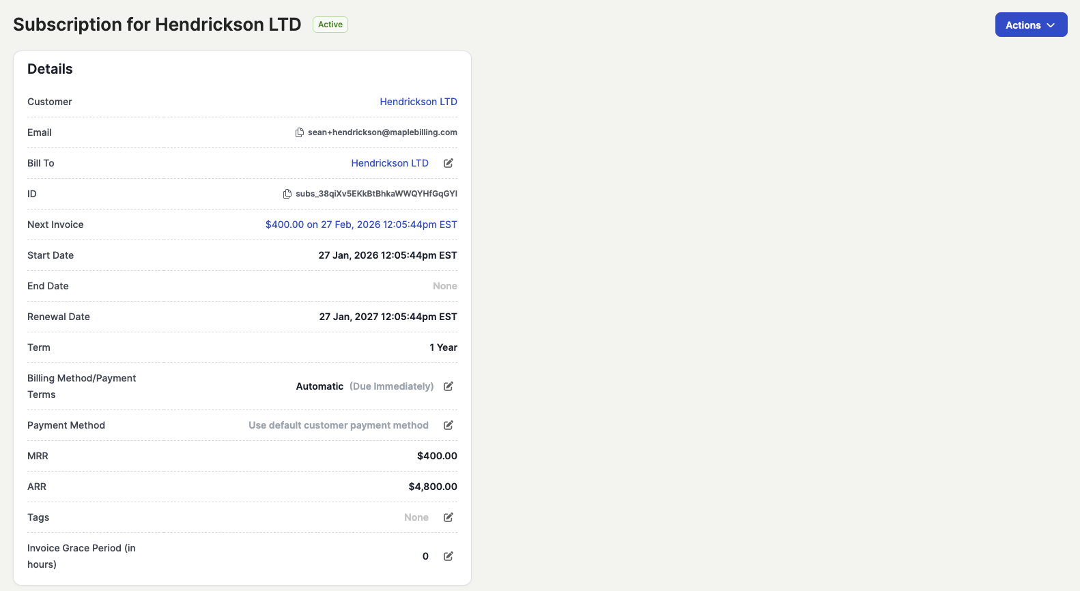This screenshot has height=591, width=1080.
Task: Click the Subscription for Hendrickson LTD heading
Action: [157, 25]
